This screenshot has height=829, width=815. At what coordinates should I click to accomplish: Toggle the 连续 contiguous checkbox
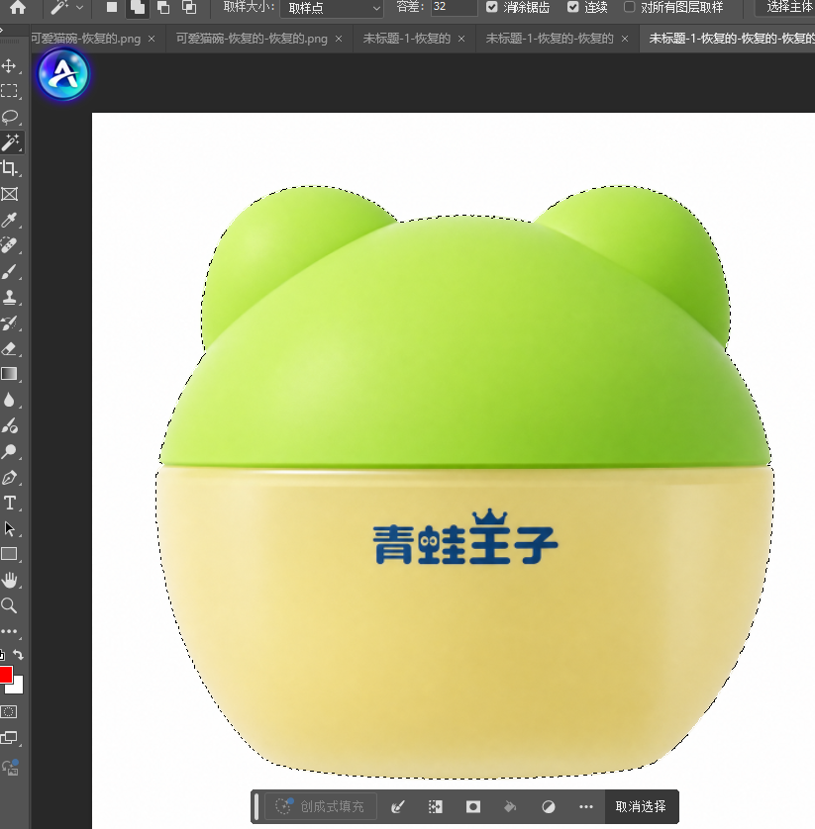[x=572, y=7]
